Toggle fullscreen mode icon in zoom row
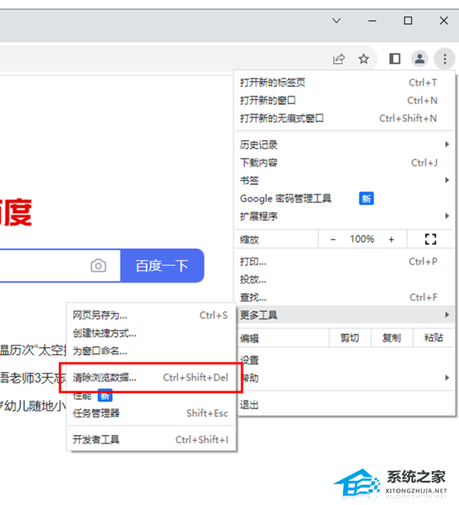 [x=430, y=240]
